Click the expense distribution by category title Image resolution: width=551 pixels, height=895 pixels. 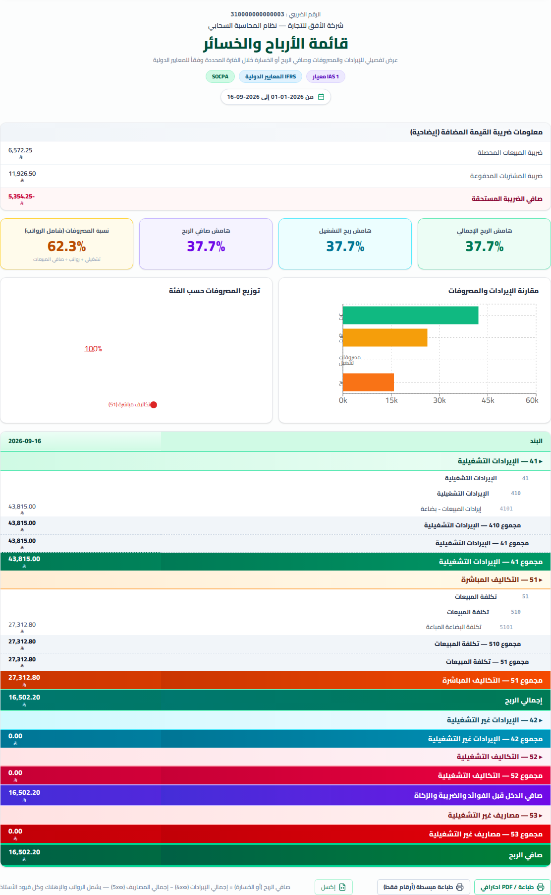point(215,291)
